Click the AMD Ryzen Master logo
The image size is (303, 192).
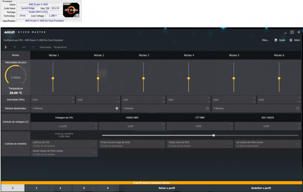[25, 32]
